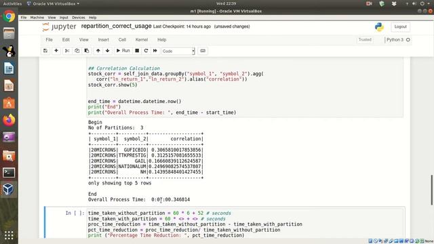The width and height of the screenshot is (434, 244).
Task: Click the Trusted notebook button
Action: 365,40
